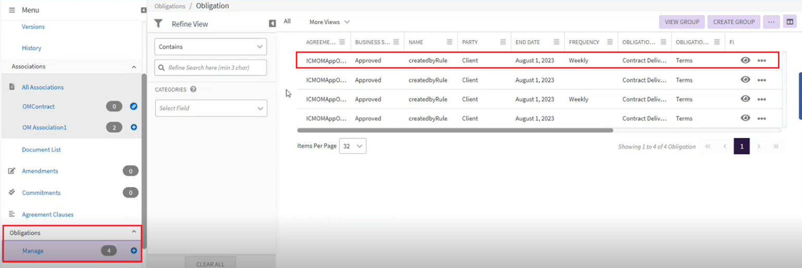Click the hamburger Menu icon
The image size is (802, 268).
12,10
